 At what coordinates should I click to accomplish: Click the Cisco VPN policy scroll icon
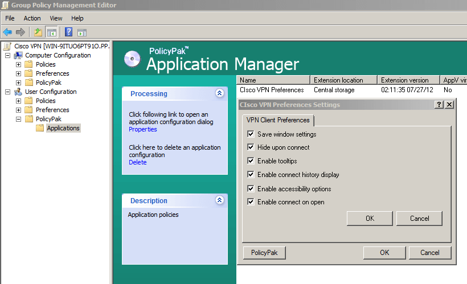pos(7,46)
